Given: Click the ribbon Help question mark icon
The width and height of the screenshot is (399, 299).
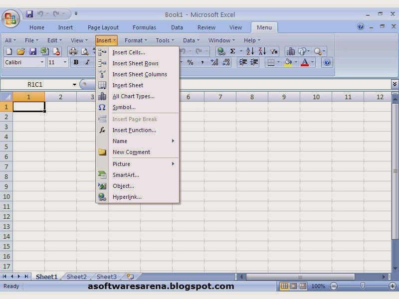Looking at the screenshot, I should (x=360, y=26).
